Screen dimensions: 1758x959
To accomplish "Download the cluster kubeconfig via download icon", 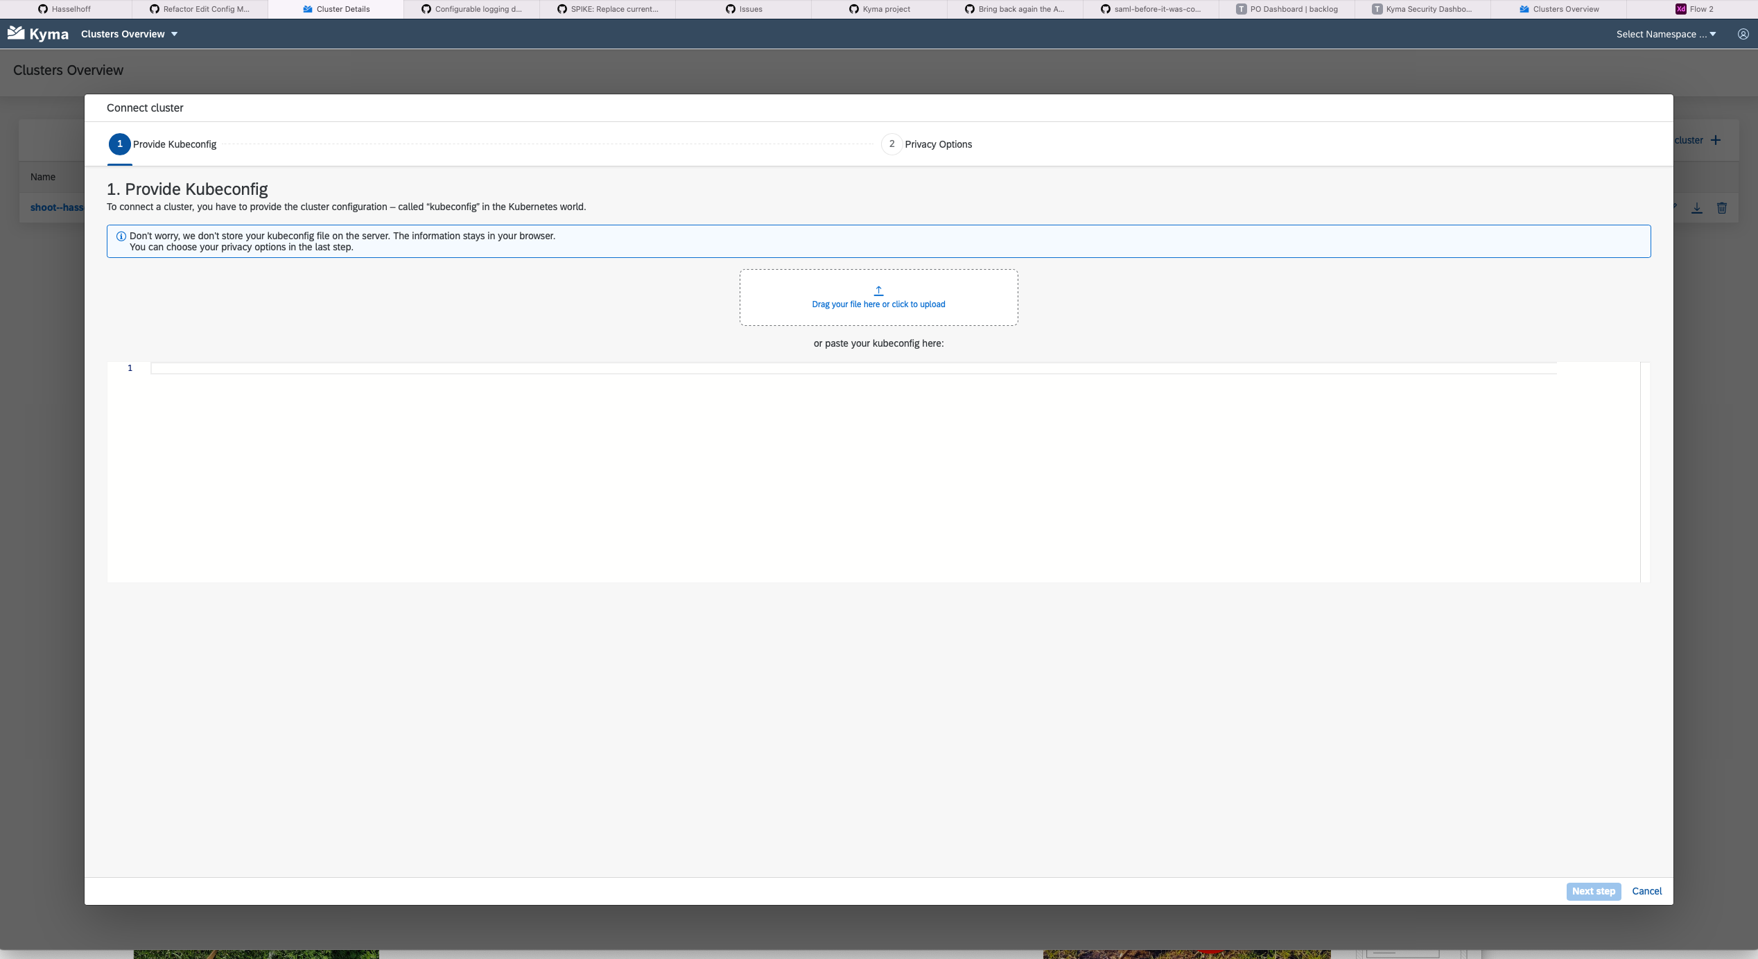I will pyautogui.click(x=1697, y=207).
